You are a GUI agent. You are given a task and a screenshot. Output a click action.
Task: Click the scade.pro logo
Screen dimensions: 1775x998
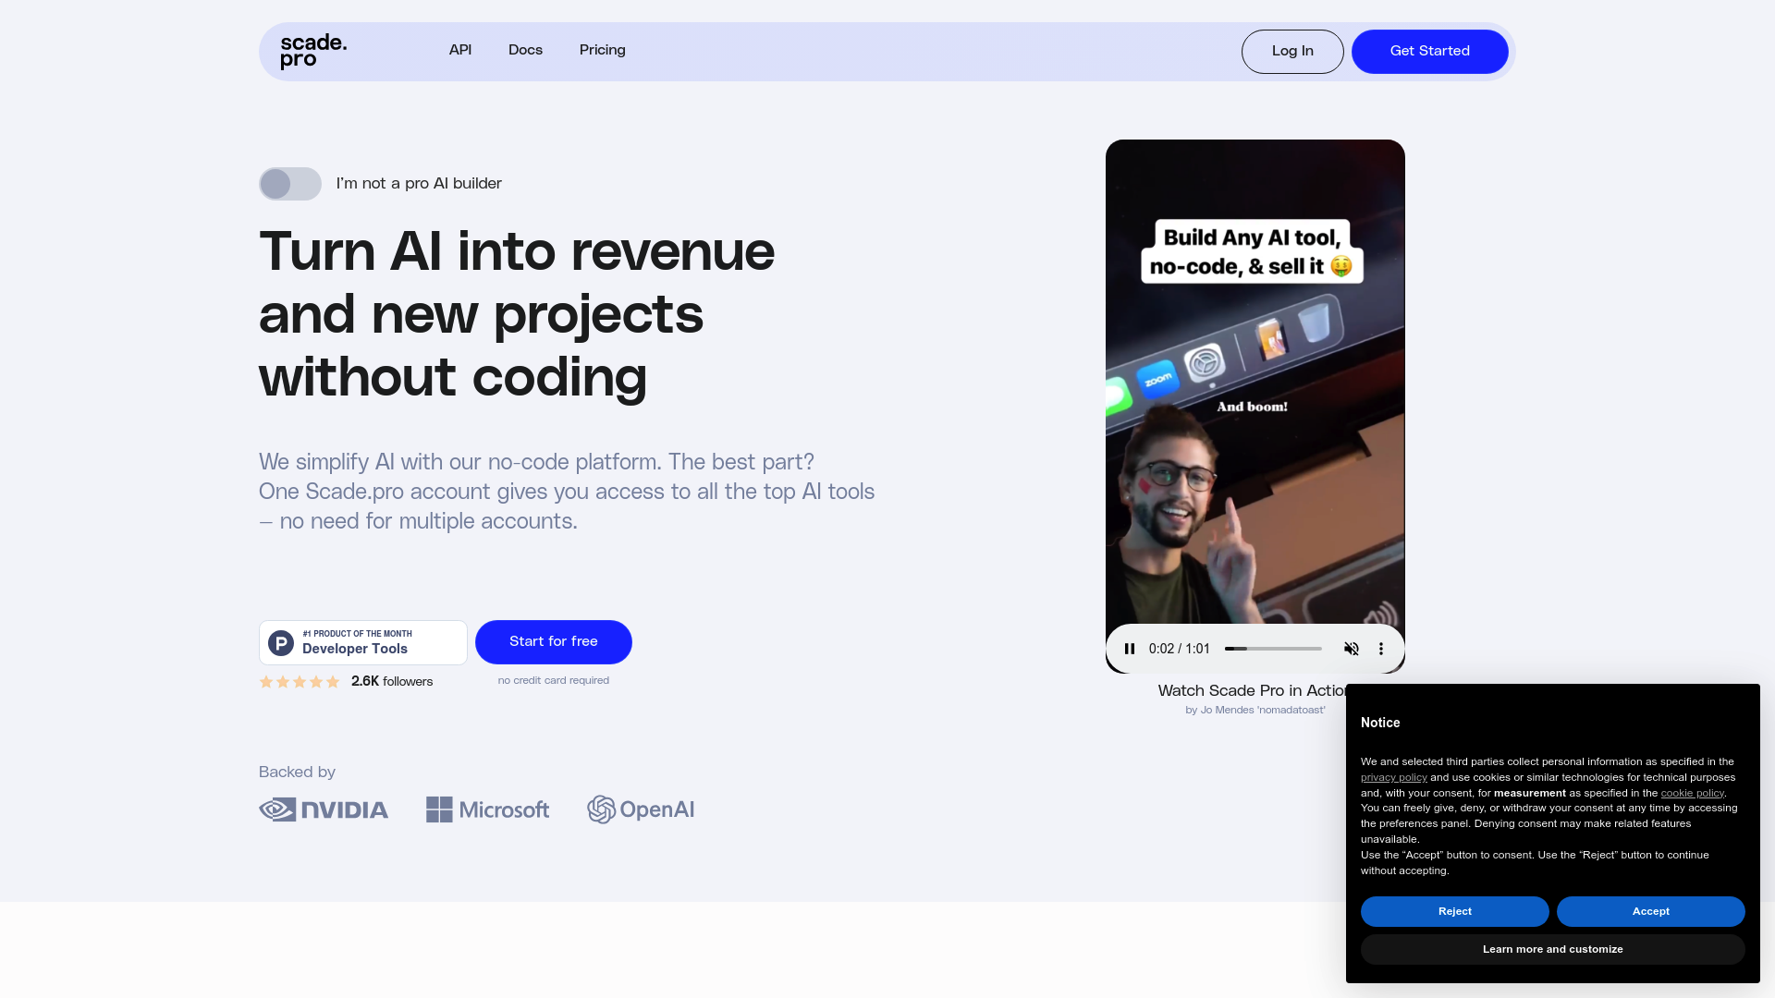coord(313,51)
